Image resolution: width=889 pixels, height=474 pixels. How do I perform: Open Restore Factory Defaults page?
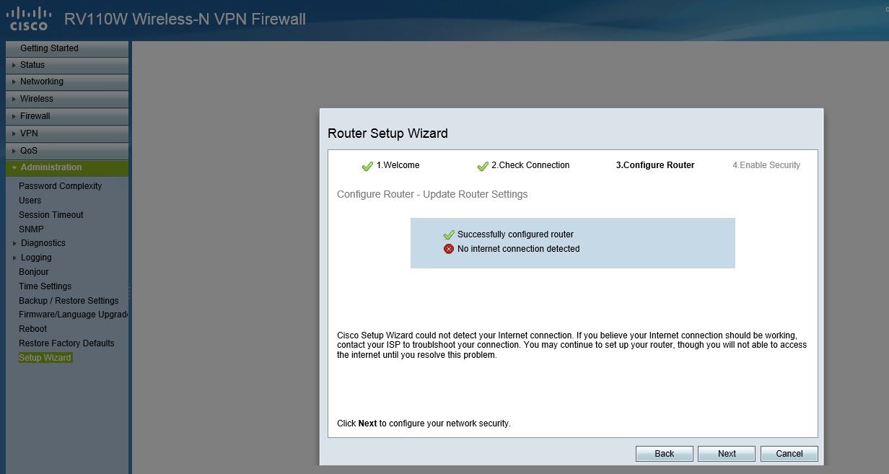66,343
